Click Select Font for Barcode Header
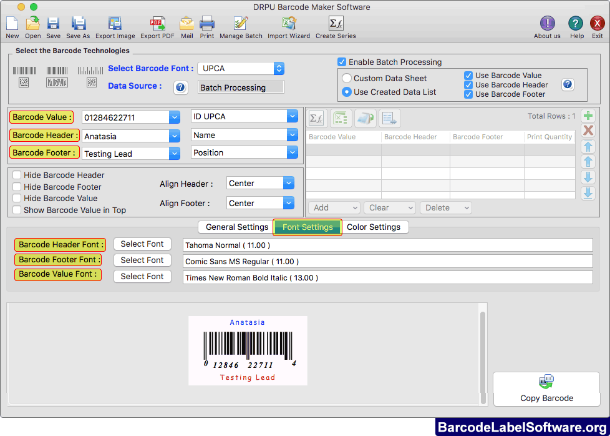This screenshot has width=610, height=436. point(142,244)
